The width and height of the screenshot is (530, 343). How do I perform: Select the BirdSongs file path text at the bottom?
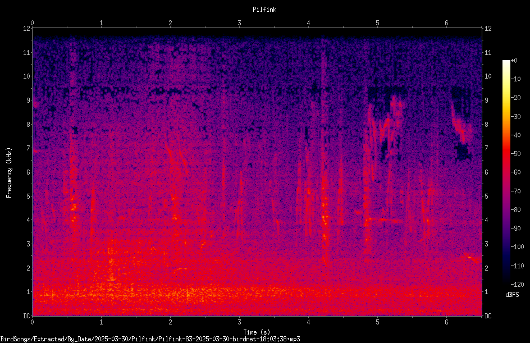coord(150,339)
